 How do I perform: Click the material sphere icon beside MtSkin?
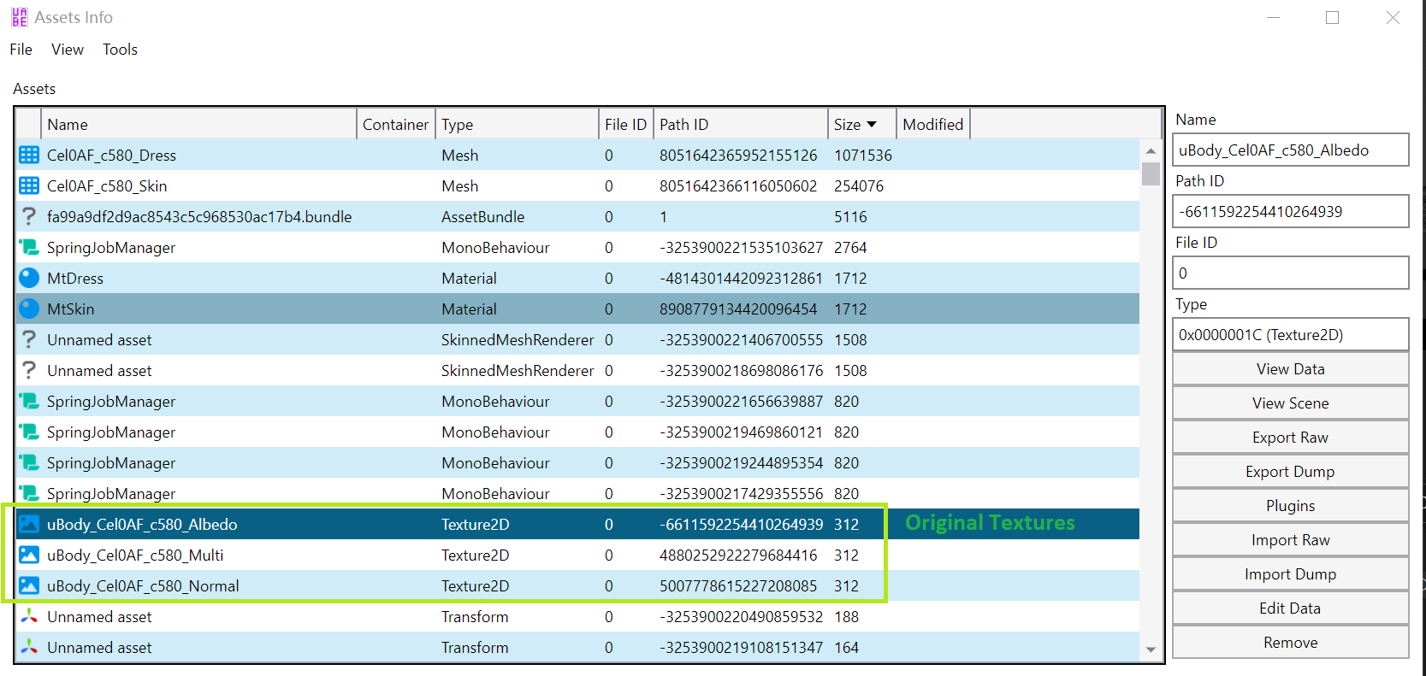point(29,309)
